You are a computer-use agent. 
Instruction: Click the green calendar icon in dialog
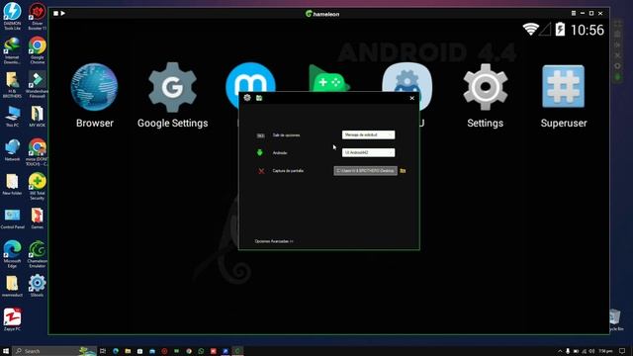(259, 98)
